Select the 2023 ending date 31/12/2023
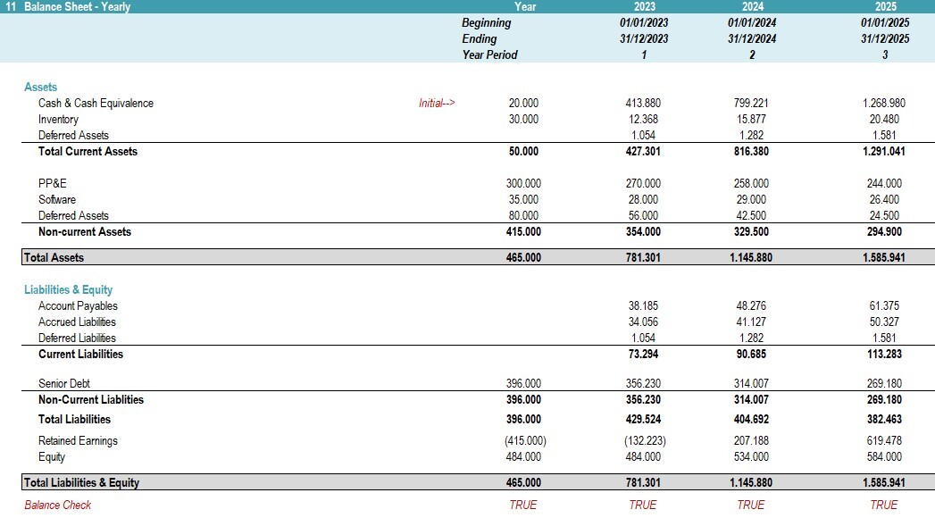The width and height of the screenshot is (935, 518). click(x=644, y=38)
